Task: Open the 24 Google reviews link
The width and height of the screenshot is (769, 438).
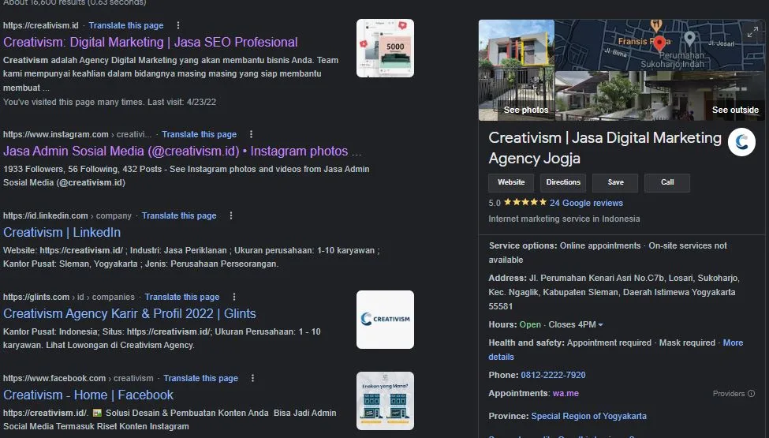Action: pyautogui.click(x=586, y=203)
